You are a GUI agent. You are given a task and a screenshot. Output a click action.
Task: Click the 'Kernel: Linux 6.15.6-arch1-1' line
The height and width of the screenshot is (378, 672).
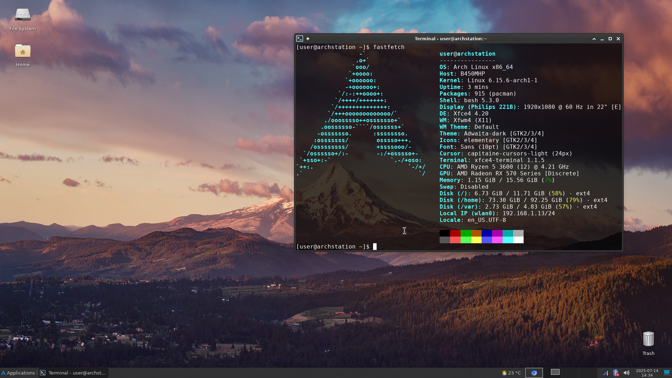pos(489,80)
